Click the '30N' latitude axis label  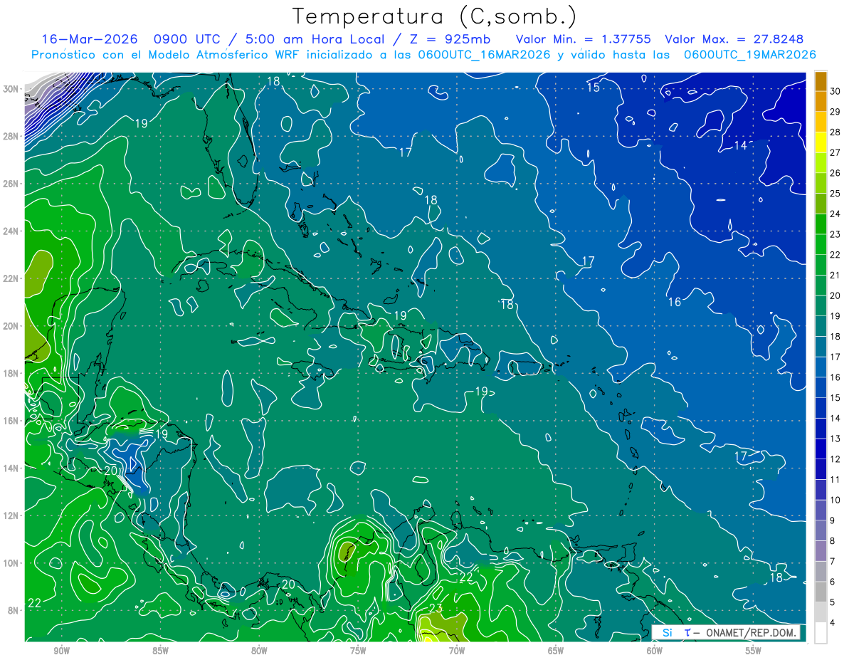pyautogui.click(x=12, y=89)
